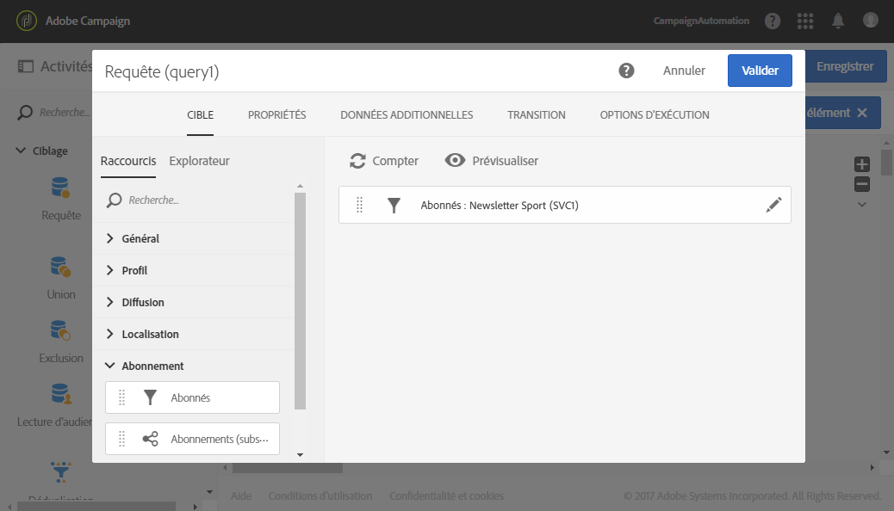
Task: Click drag handle of Abonnés shortcut
Action: coord(121,397)
